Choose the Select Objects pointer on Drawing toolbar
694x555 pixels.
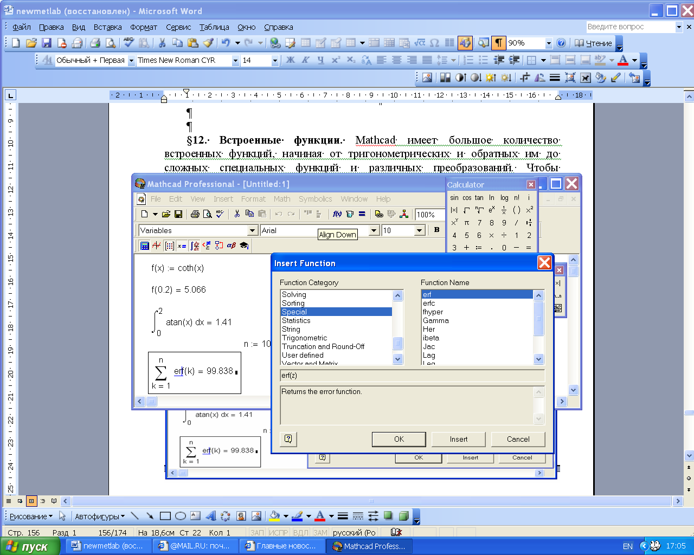[x=62, y=516]
